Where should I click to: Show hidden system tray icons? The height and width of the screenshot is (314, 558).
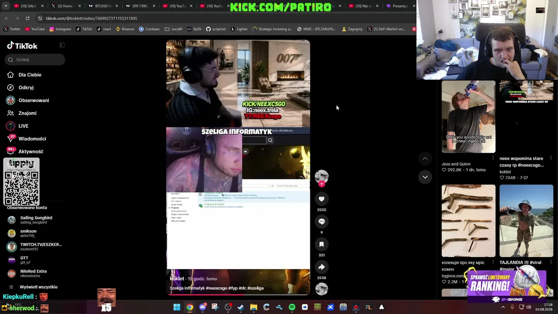pos(503,307)
